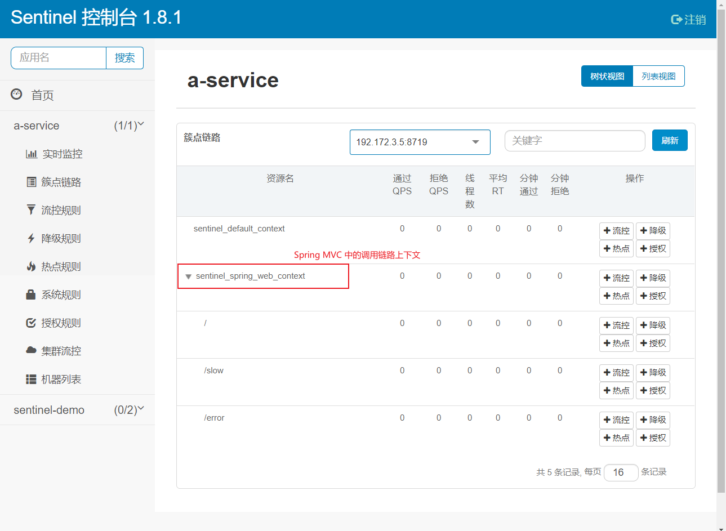The height and width of the screenshot is (531, 726).
Task: Click the /slow resource name
Action: click(x=213, y=371)
